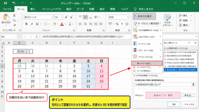Click the accounting number format icon
This screenshot has width=199, height=112.
point(110,24)
